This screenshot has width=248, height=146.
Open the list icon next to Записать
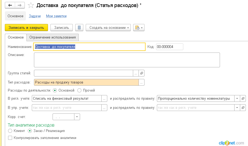[x=79, y=27]
